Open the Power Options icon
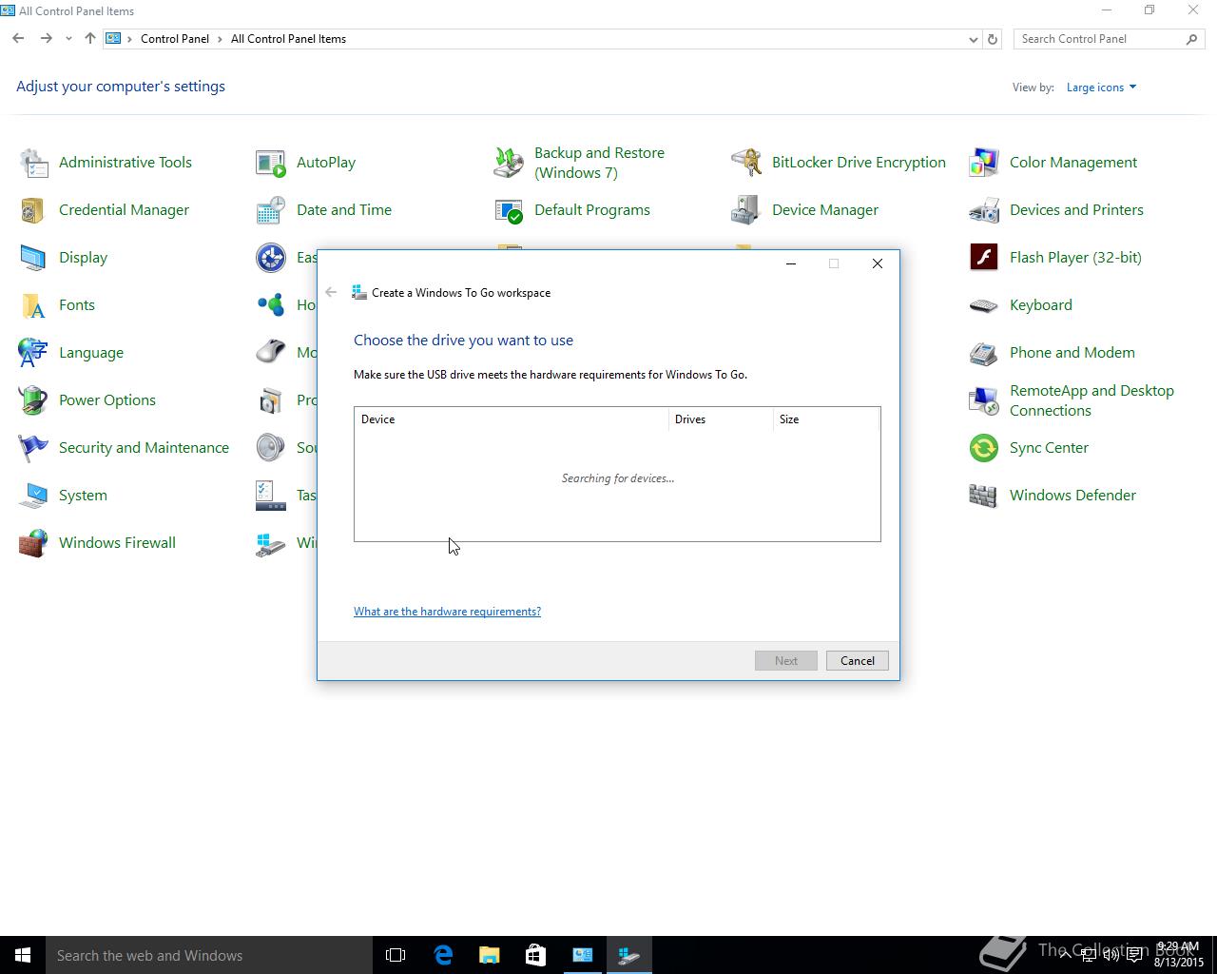 pyautogui.click(x=33, y=400)
